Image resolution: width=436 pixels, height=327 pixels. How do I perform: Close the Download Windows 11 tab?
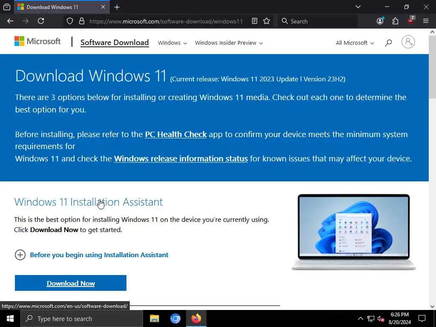point(103,7)
